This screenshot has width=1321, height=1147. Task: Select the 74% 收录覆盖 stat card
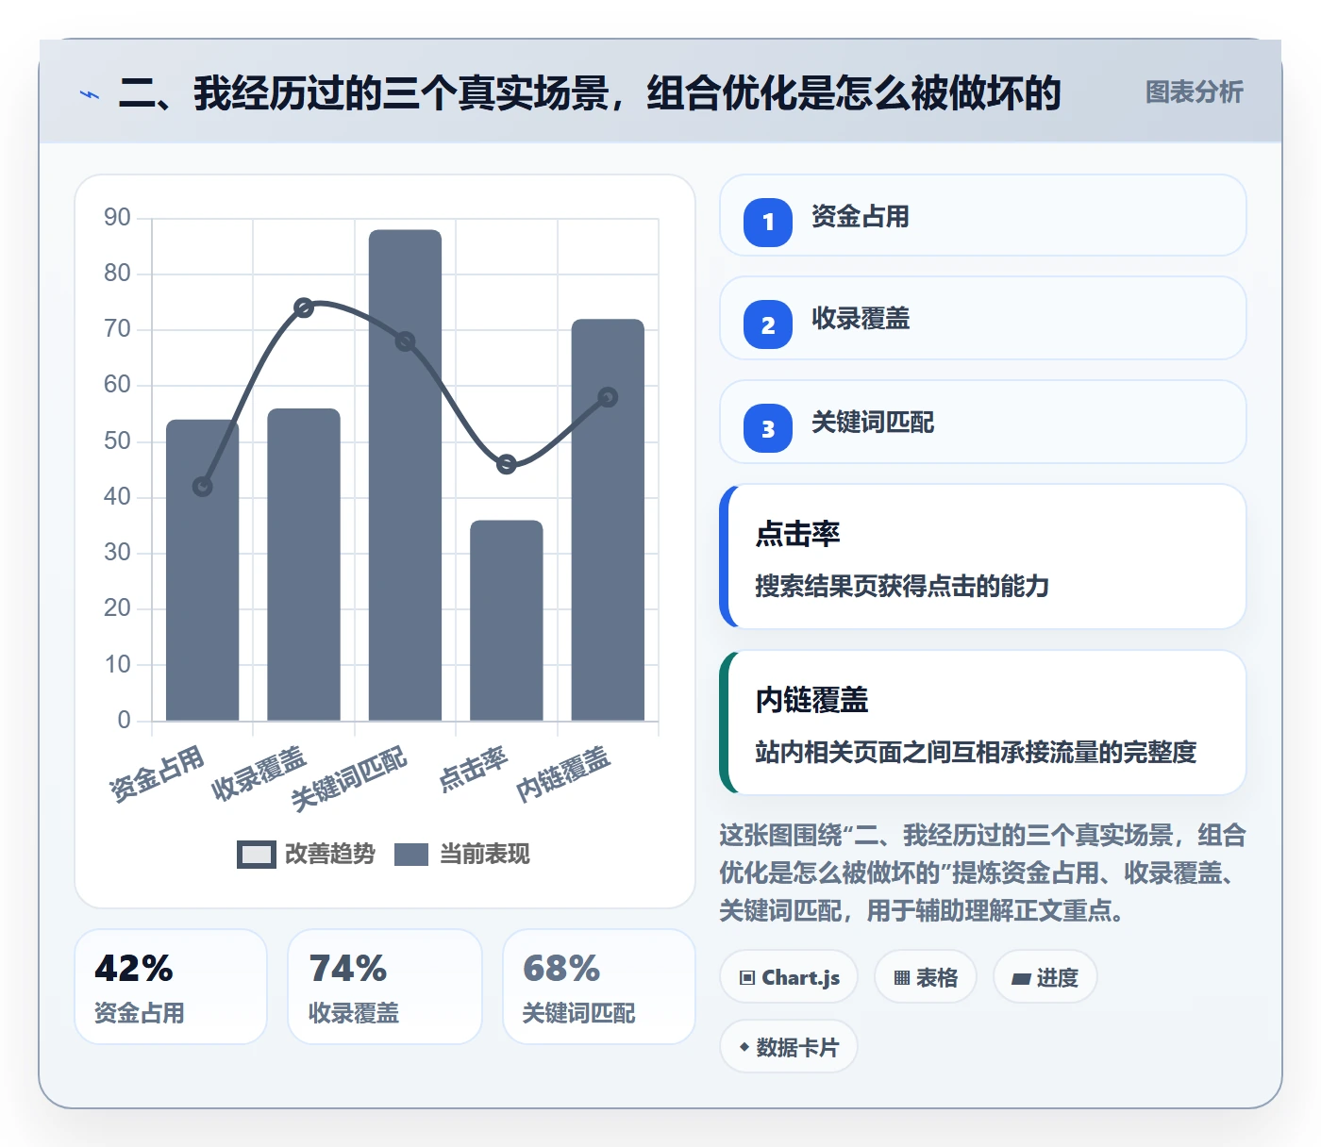[x=385, y=987]
